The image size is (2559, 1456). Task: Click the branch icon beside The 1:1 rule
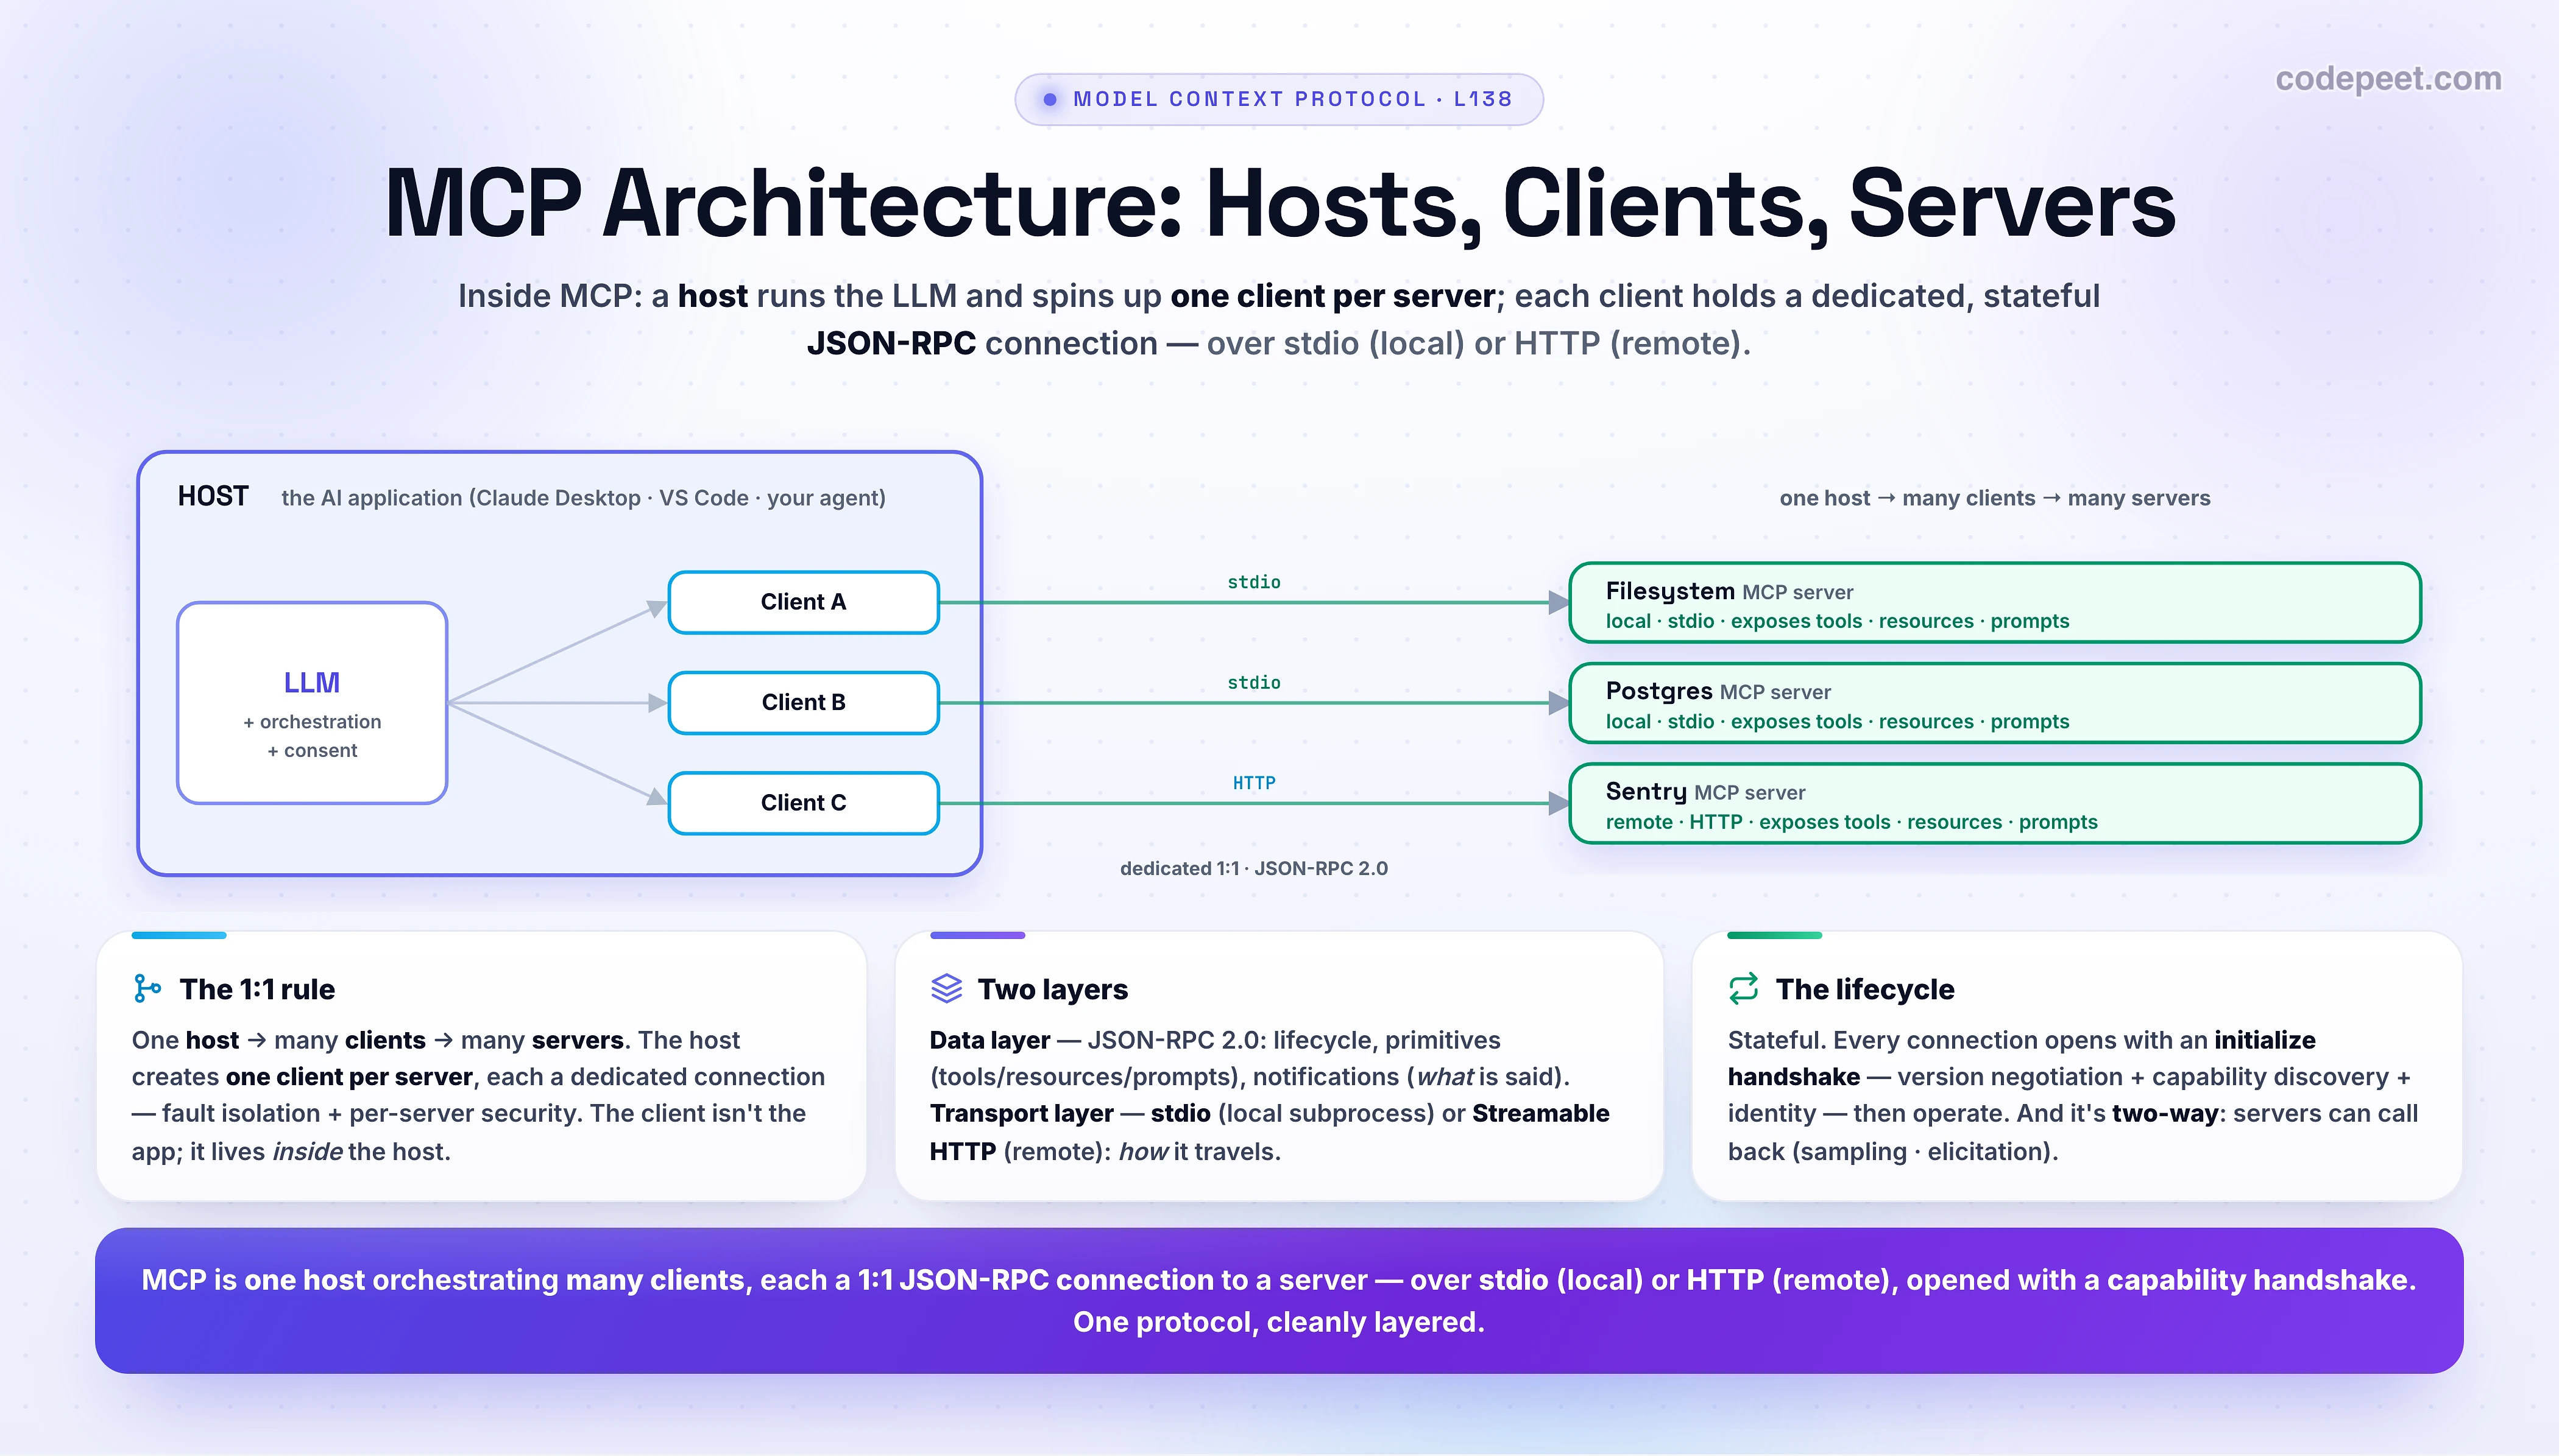click(147, 988)
